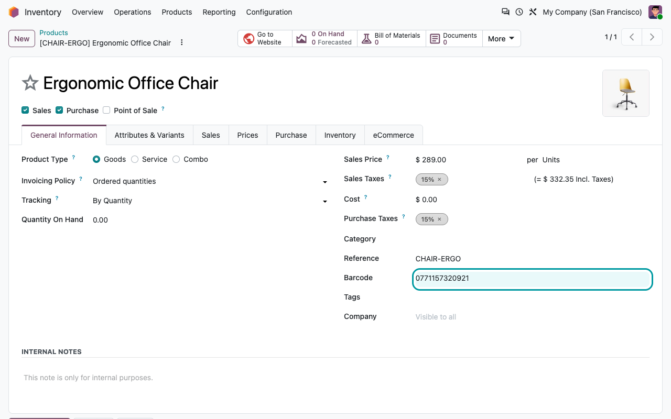Open the developer tools wrench icon
The image size is (671, 419).
(x=533, y=12)
